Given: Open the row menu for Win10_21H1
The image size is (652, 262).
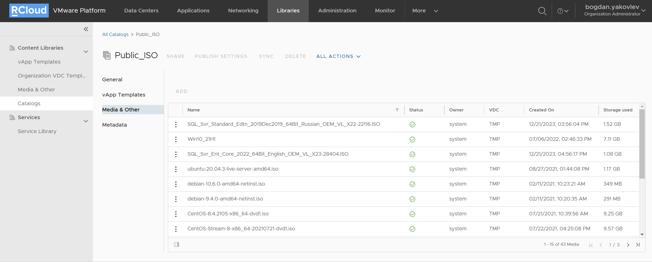Looking at the screenshot, I should [176, 139].
